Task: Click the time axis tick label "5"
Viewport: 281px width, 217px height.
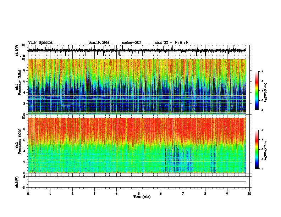Action: point(139,193)
